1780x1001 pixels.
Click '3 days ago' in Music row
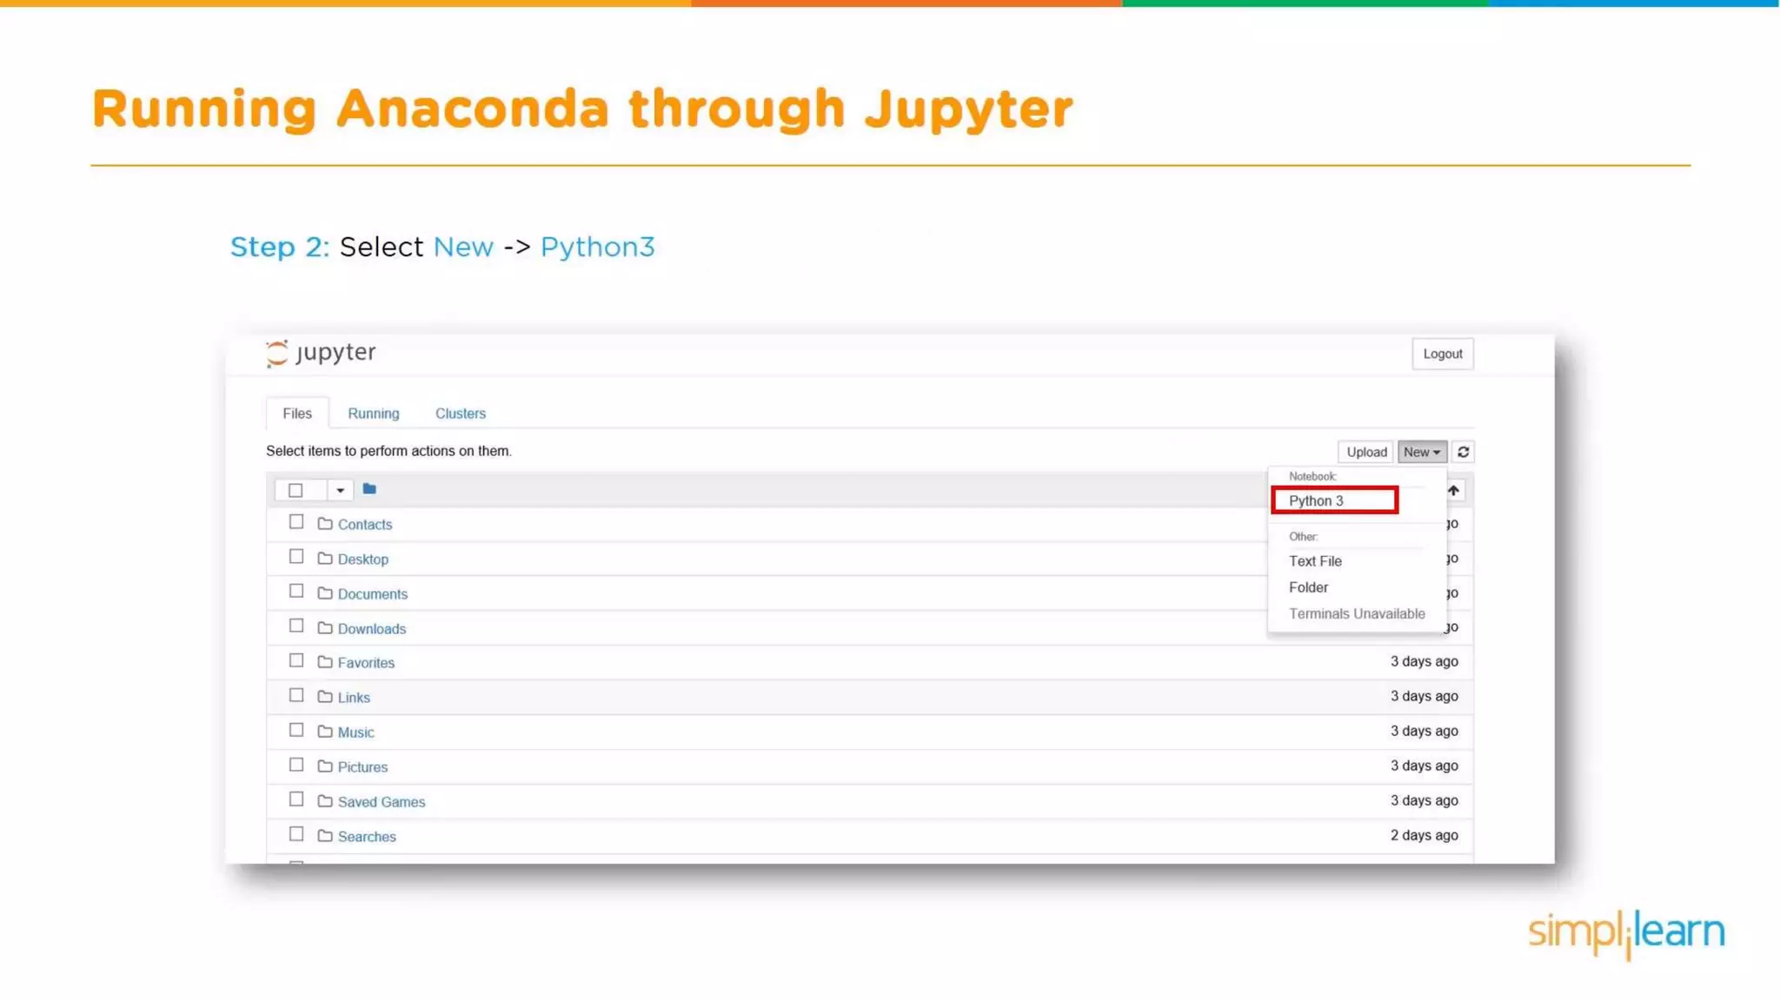pos(1424,731)
